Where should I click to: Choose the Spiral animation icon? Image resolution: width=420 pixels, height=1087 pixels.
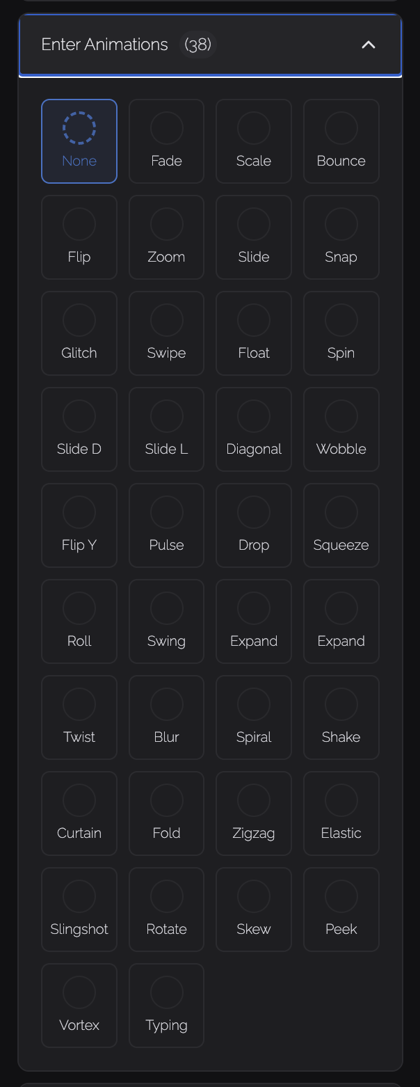(x=254, y=704)
